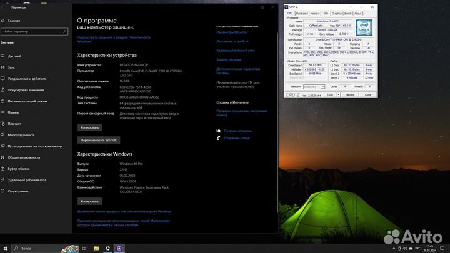Open Многозадачность settings in the sidebar
Viewport: 450px width, 253px height.
21,135
